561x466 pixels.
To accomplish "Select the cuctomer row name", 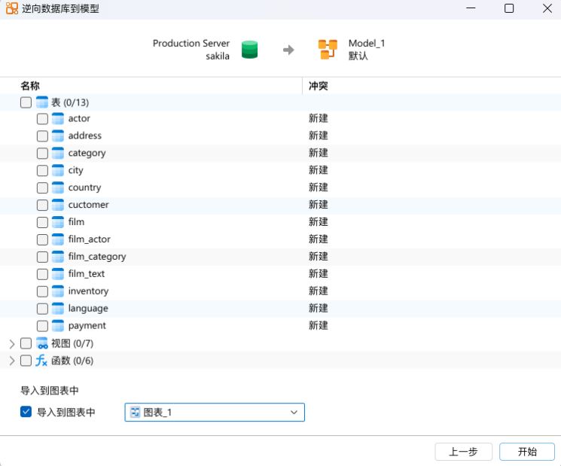I will click(x=88, y=205).
